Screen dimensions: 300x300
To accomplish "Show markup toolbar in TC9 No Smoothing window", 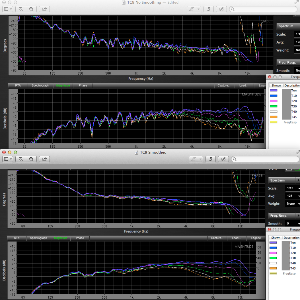I will [221, 9].
